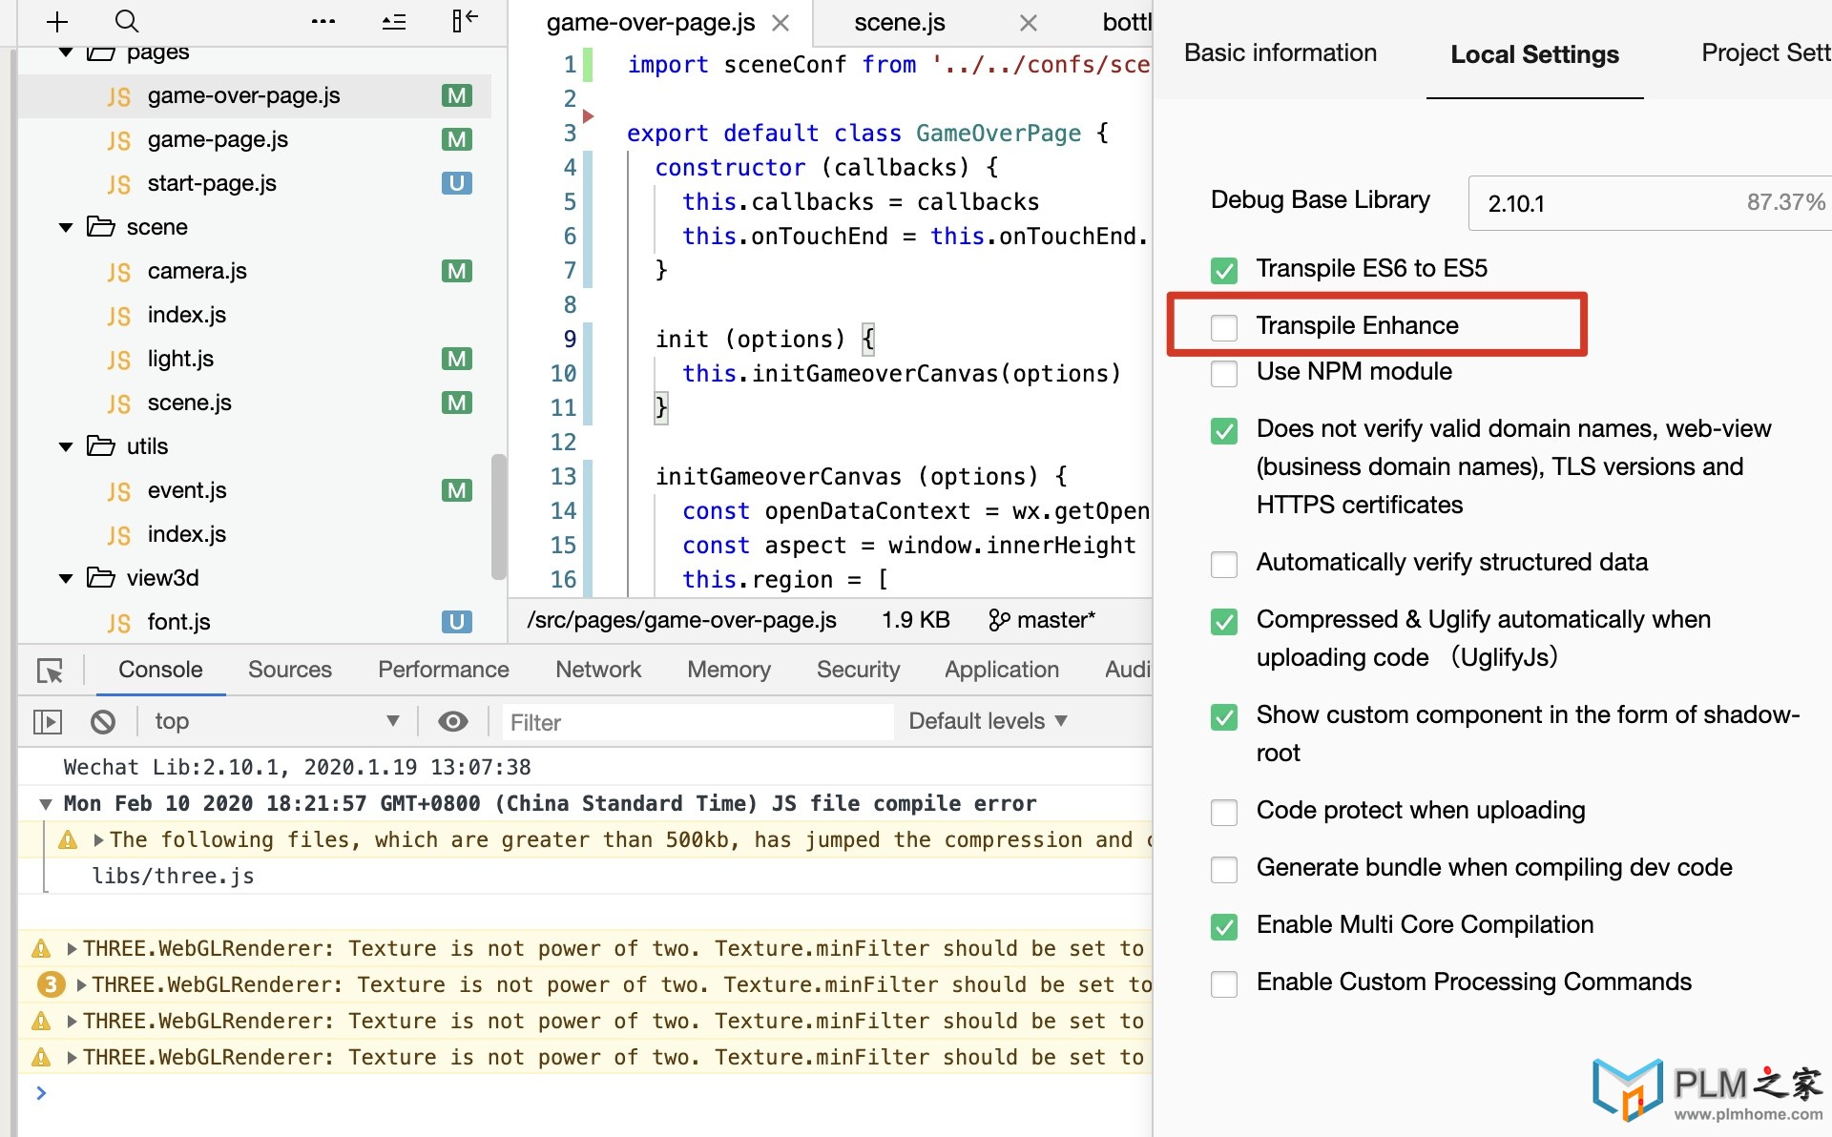Click the collapse-all folders icon
1832x1137 pixels.
point(394,21)
